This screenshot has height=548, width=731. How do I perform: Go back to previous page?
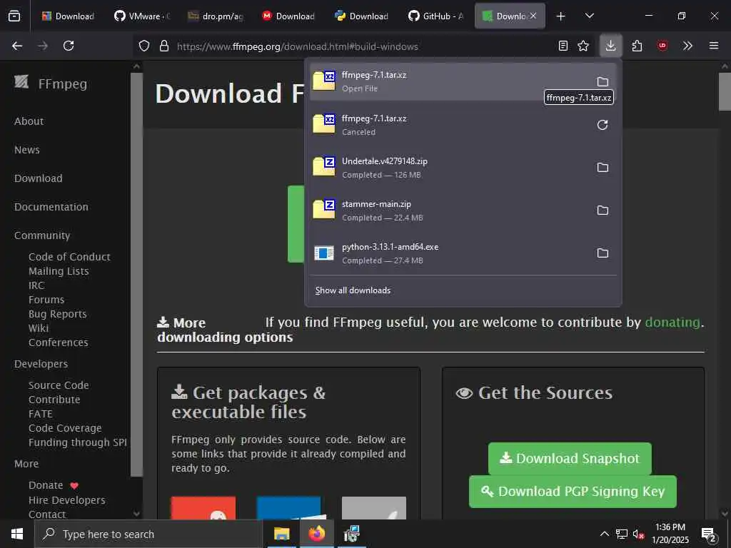(x=17, y=46)
